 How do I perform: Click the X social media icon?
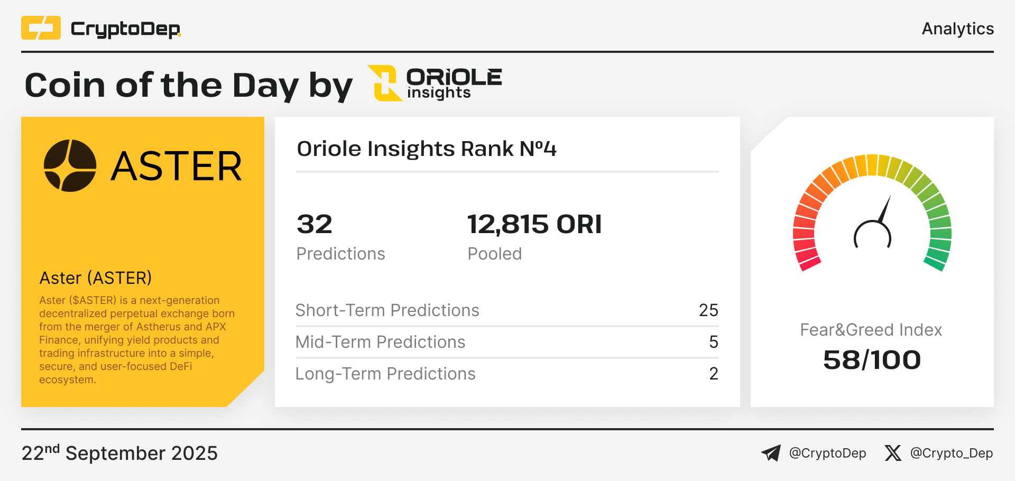point(893,453)
